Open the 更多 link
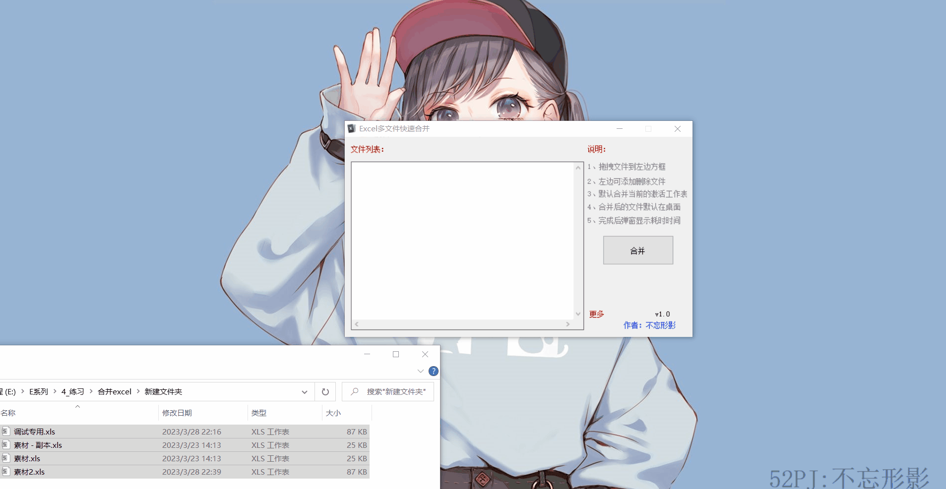 pyautogui.click(x=596, y=314)
